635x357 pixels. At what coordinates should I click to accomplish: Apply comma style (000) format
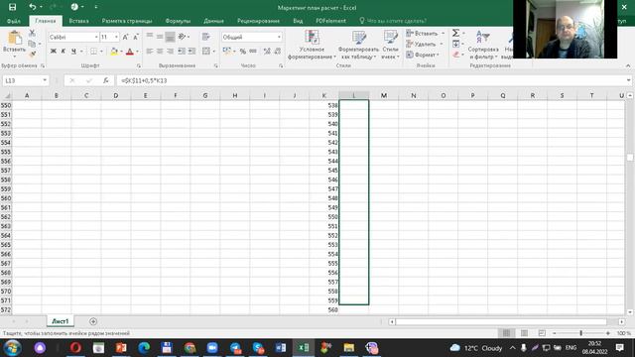(x=253, y=51)
